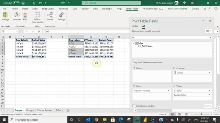This screenshot has height=123, width=220.
Task: Open the smiley feedback icon
Action: point(216,9)
